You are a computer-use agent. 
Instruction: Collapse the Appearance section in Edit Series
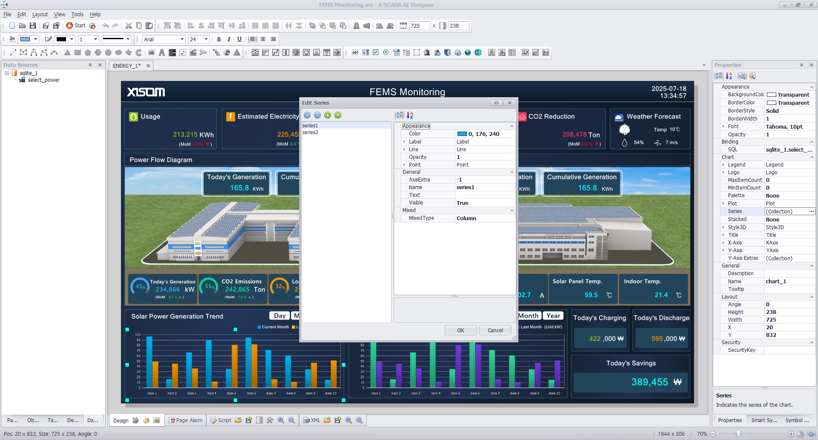512,126
